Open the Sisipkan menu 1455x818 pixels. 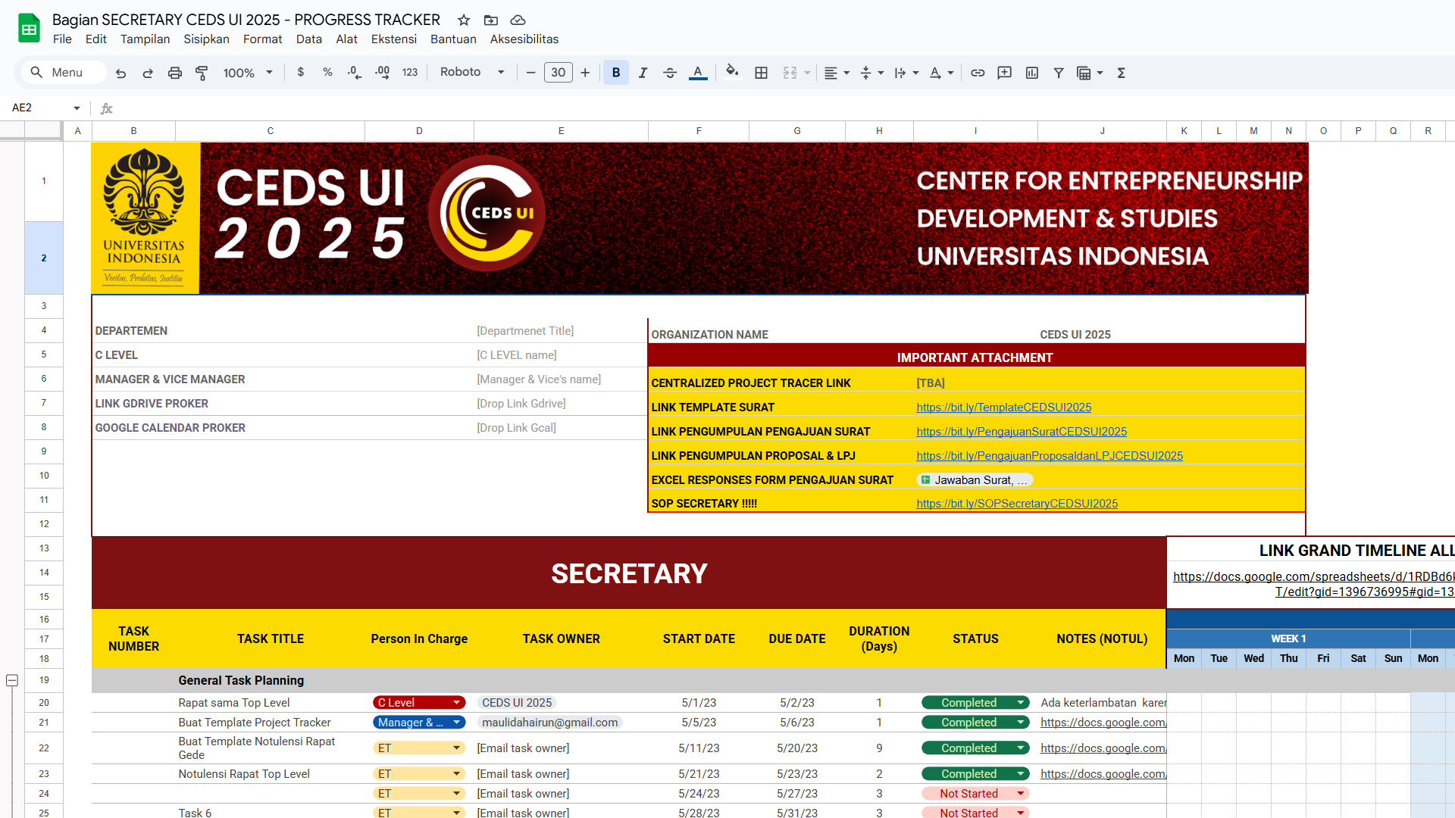(206, 39)
